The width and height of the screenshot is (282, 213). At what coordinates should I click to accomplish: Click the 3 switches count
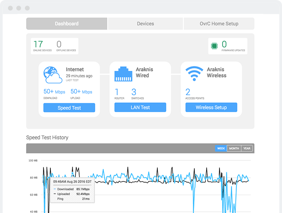pos(133,92)
